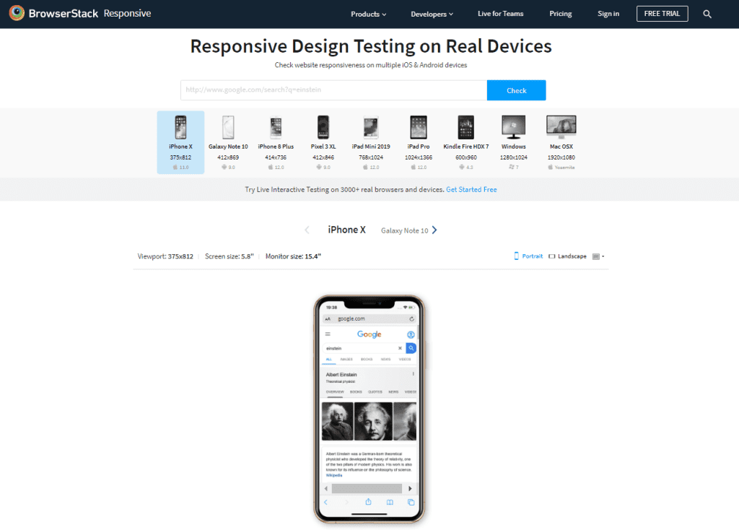Select the iPhone 8 Plus device icon
This screenshot has width=739, height=530.
tap(276, 127)
